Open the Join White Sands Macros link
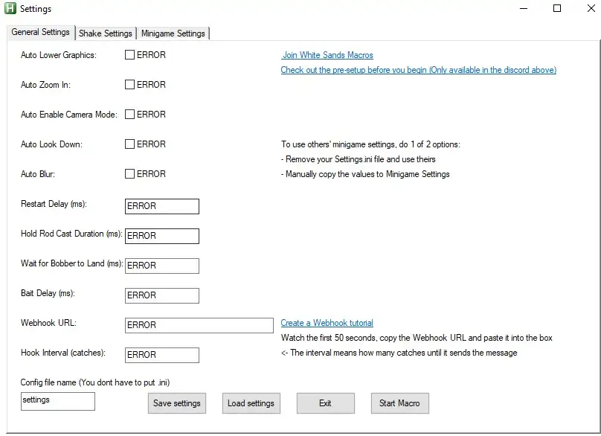The height and width of the screenshot is (436, 601). tap(328, 55)
